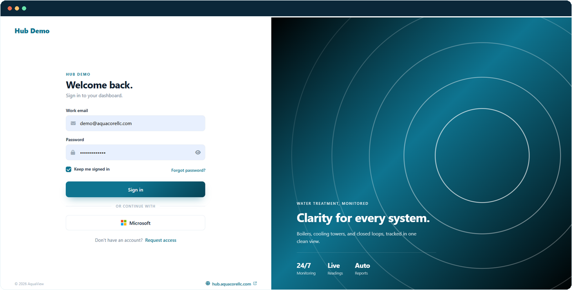Focus the Password input field

135,153
